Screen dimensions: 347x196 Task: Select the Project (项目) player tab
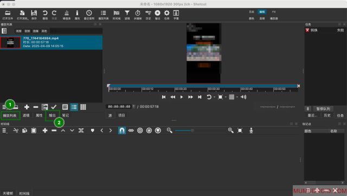tap(121, 115)
